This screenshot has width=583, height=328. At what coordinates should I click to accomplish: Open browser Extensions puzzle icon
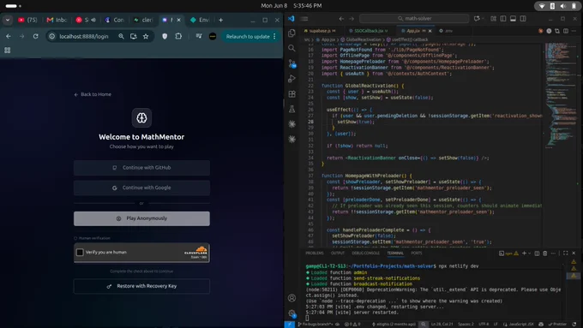tap(178, 37)
